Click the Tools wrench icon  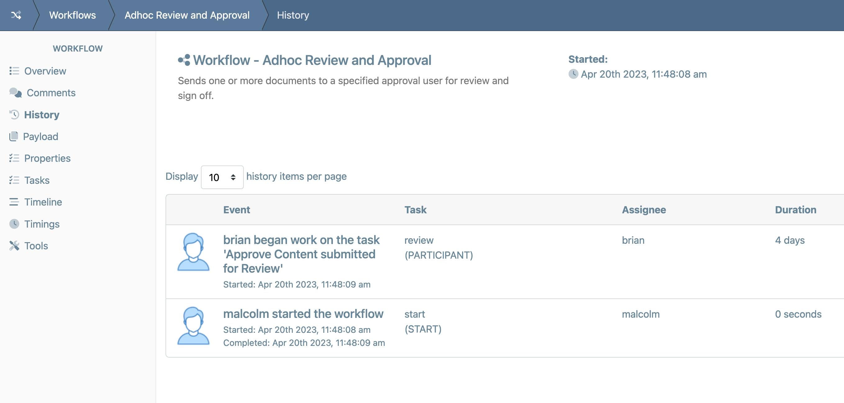(x=14, y=246)
